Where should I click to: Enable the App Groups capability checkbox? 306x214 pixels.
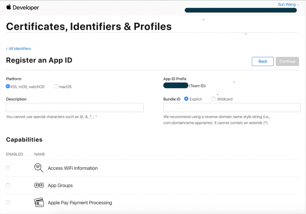click(x=8, y=185)
